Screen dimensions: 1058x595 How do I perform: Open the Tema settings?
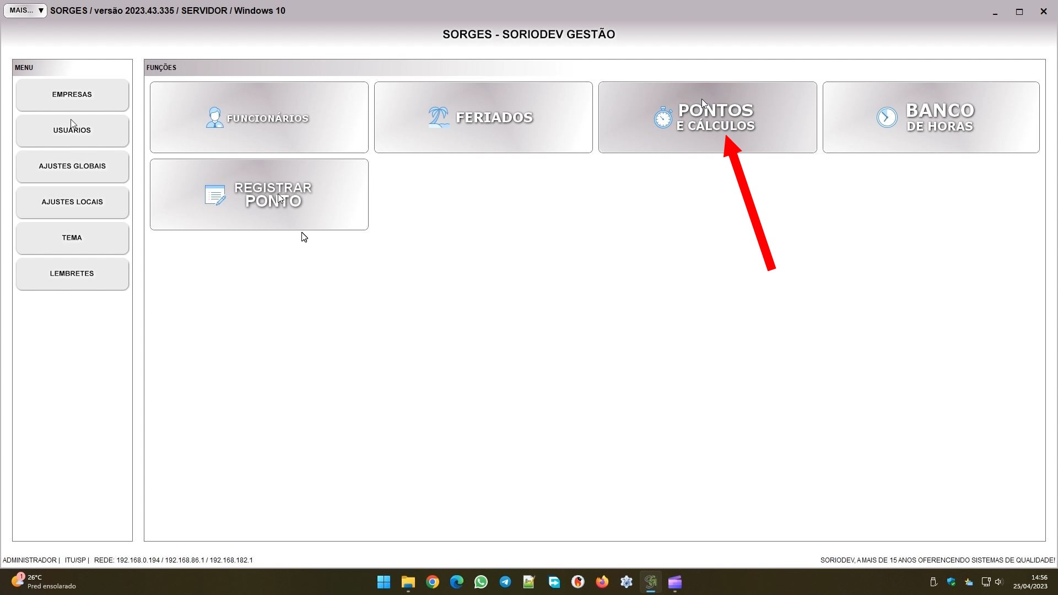[x=72, y=238]
